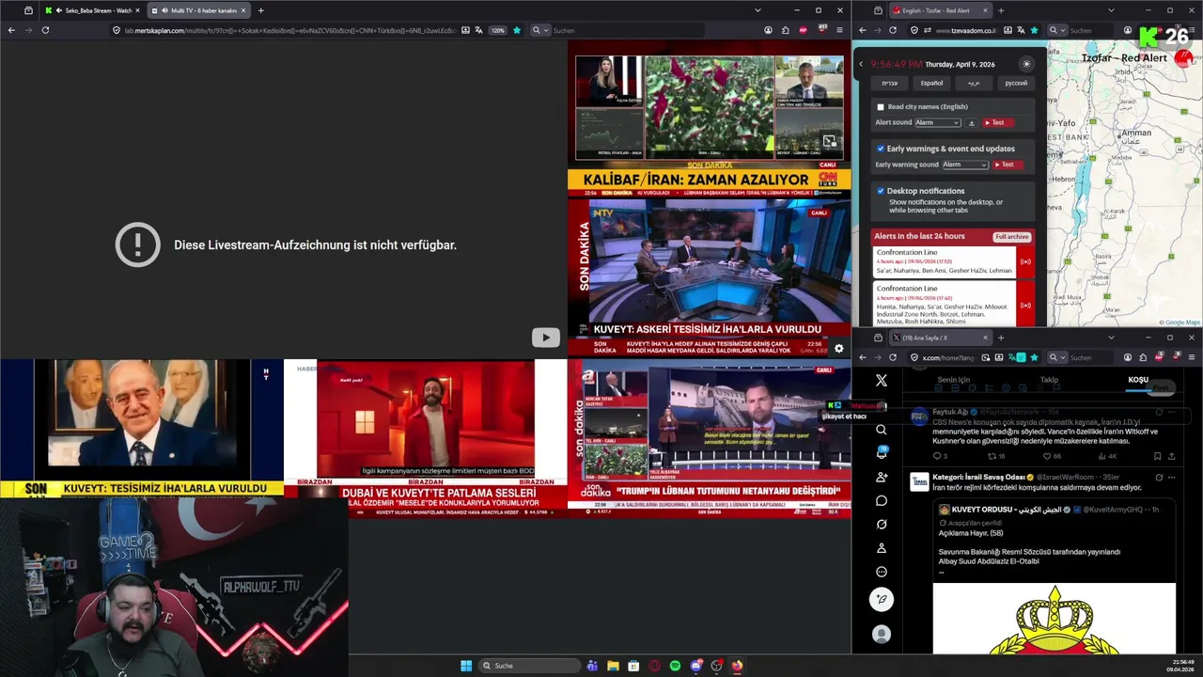Viewport: 1203px width, 677px height.
Task: Switch to the Multi TV haber kanalları tab
Action: point(197,10)
